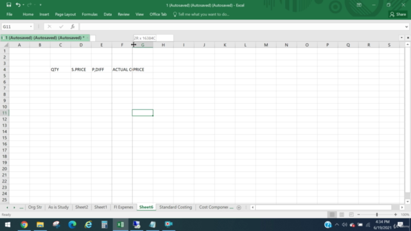411x231 pixels.
Task: Switch to the FI Expenes sheet
Action: [123, 207]
